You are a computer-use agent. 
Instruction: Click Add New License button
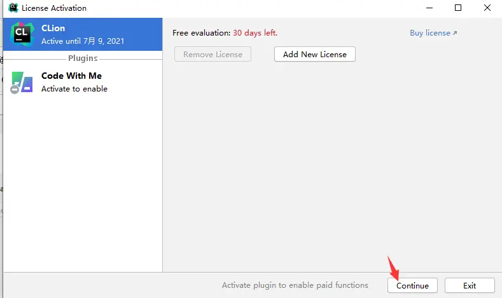tap(315, 55)
